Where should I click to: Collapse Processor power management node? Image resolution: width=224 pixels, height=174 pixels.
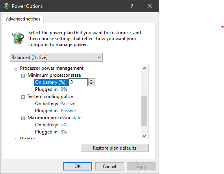coord(15,69)
